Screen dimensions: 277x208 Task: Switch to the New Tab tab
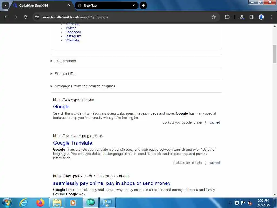(107, 5)
